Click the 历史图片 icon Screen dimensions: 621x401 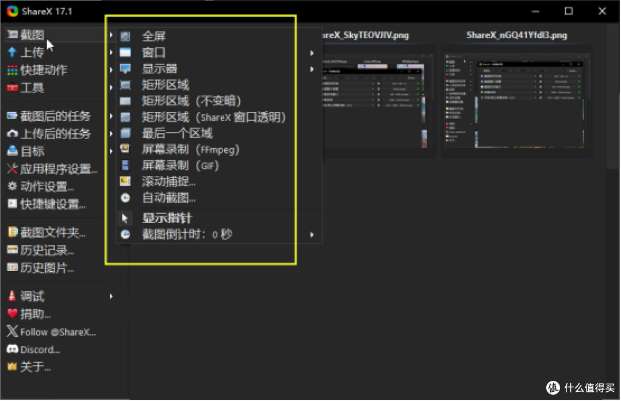click(12, 268)
